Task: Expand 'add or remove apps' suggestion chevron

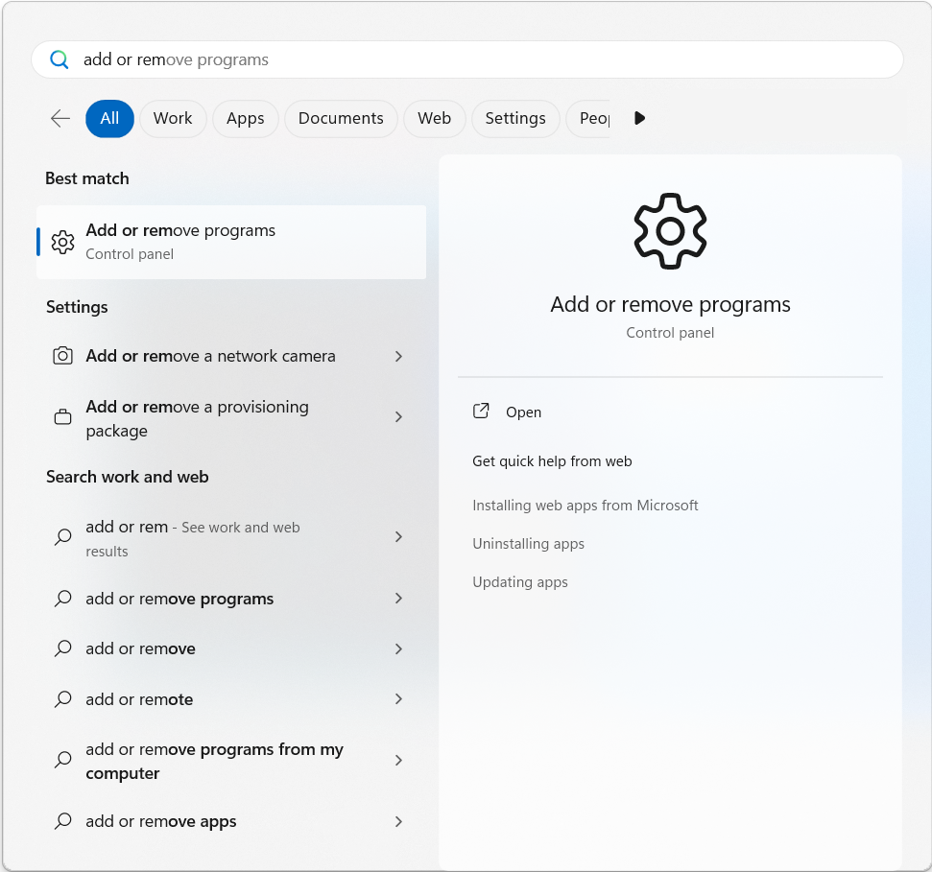Action: click(x=398, y=821)
